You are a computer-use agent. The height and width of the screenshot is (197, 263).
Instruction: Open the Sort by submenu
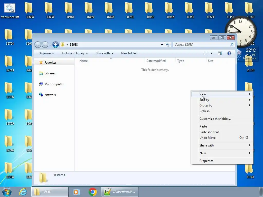click(222, 100)
